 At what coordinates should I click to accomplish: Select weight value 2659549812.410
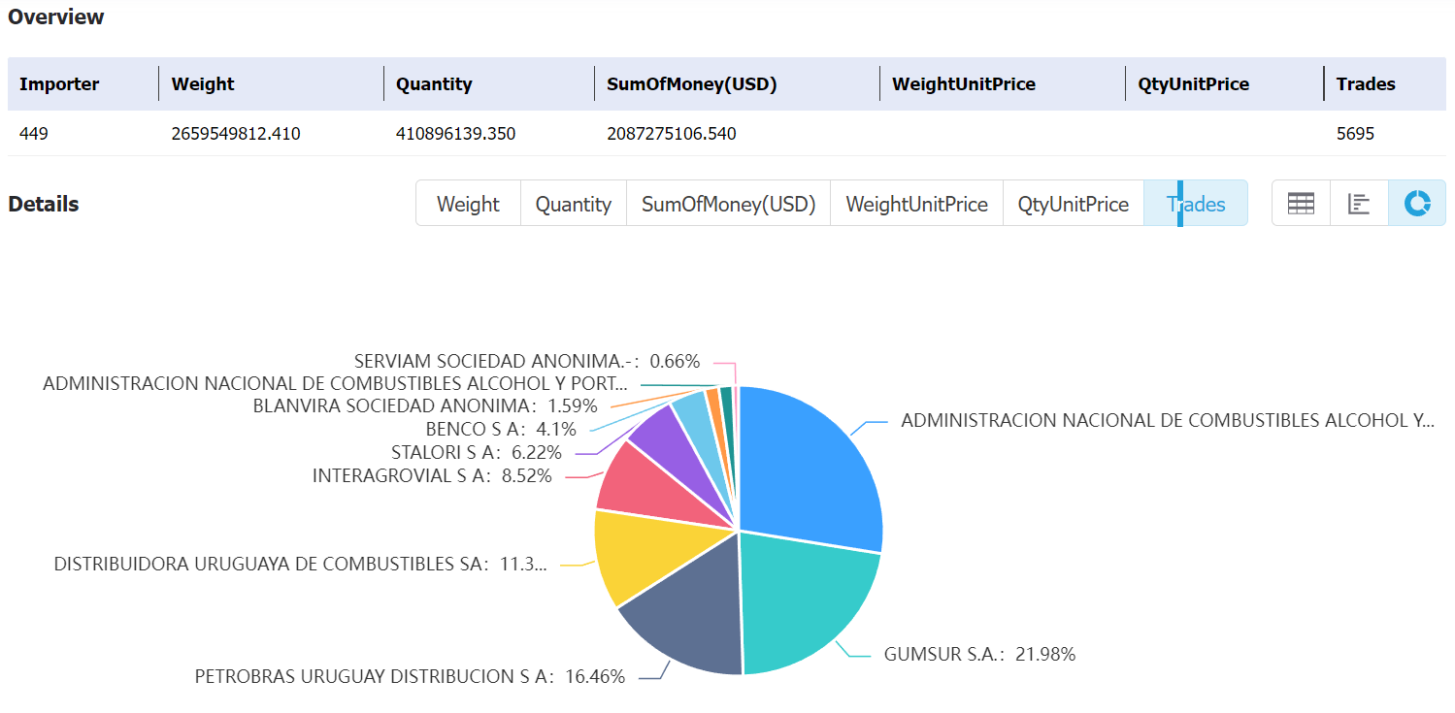(x=236, y=134)
